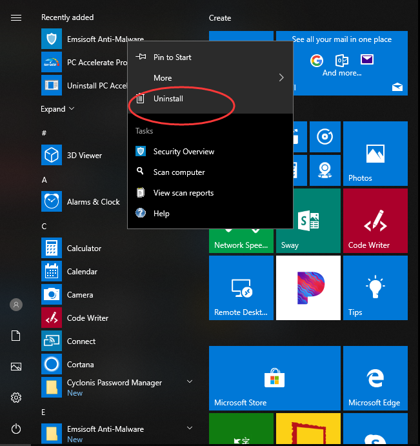This screenshot has height=446, width=420.
Task: Launch the Camera app icon
Action: tap(52, 294)
